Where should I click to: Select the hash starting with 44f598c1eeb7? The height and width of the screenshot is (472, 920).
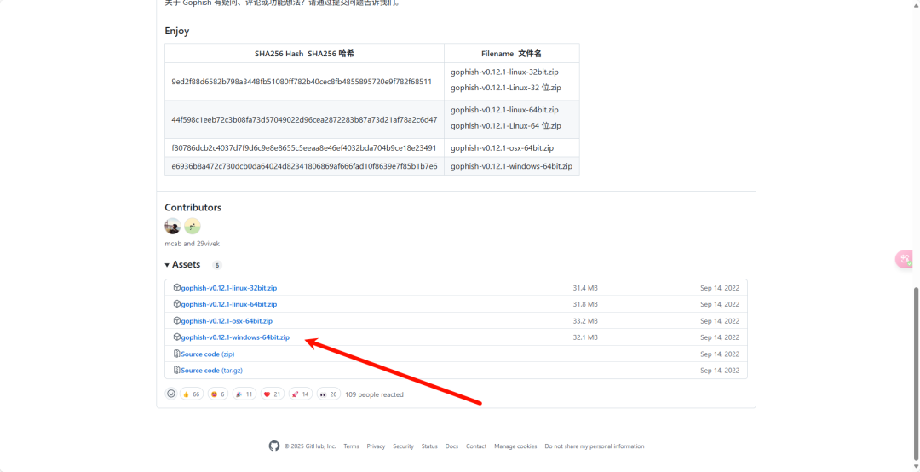(x=304, y=119)
